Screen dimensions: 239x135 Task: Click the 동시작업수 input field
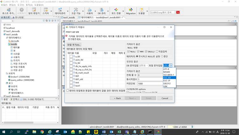pos(150,79)
